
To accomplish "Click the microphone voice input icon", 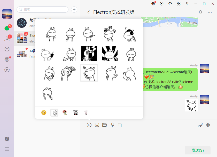I will point(112,125).
